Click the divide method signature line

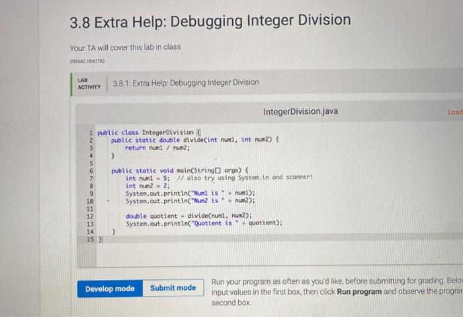195,140
